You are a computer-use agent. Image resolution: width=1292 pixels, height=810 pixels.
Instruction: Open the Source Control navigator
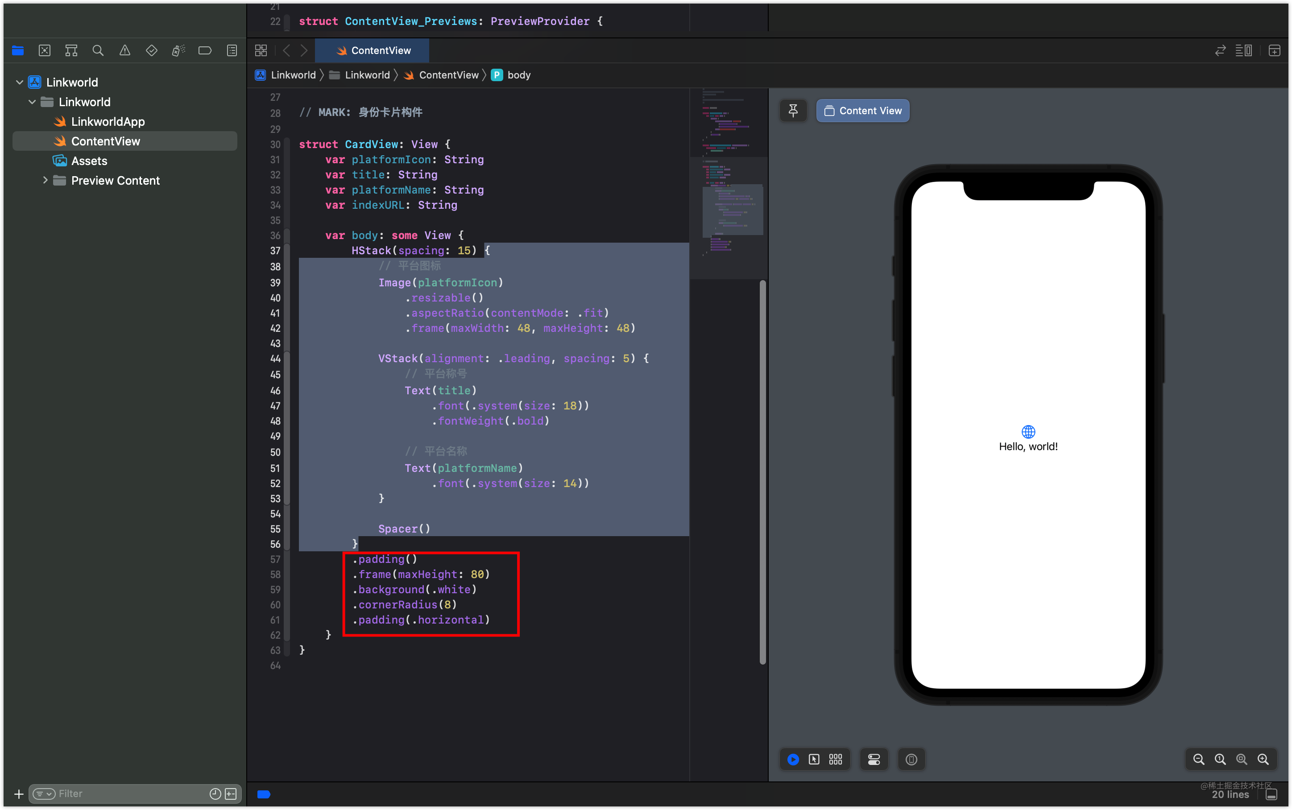pyautogui.click(x=45, y=50)
